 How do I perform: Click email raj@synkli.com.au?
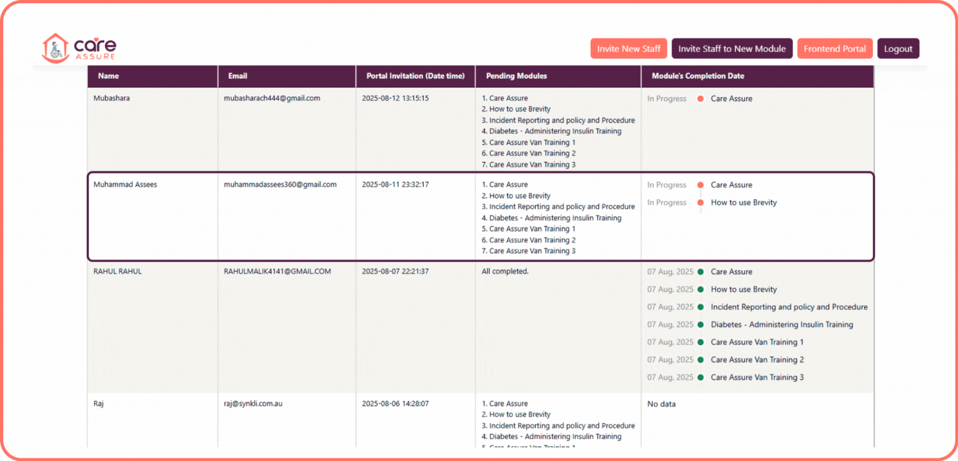[x=253, y=404]
